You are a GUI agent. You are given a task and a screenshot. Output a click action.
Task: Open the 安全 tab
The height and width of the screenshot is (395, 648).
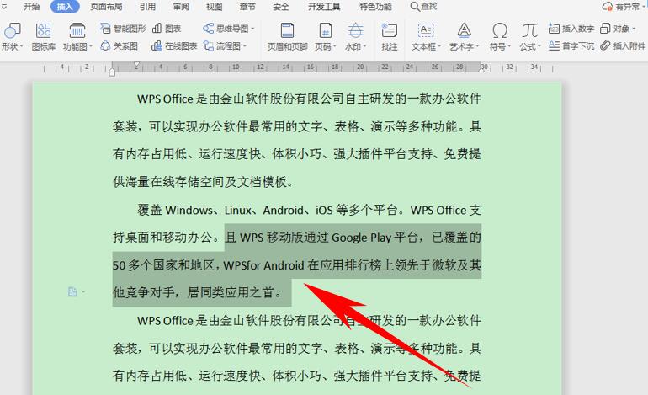tap(281, 7)
